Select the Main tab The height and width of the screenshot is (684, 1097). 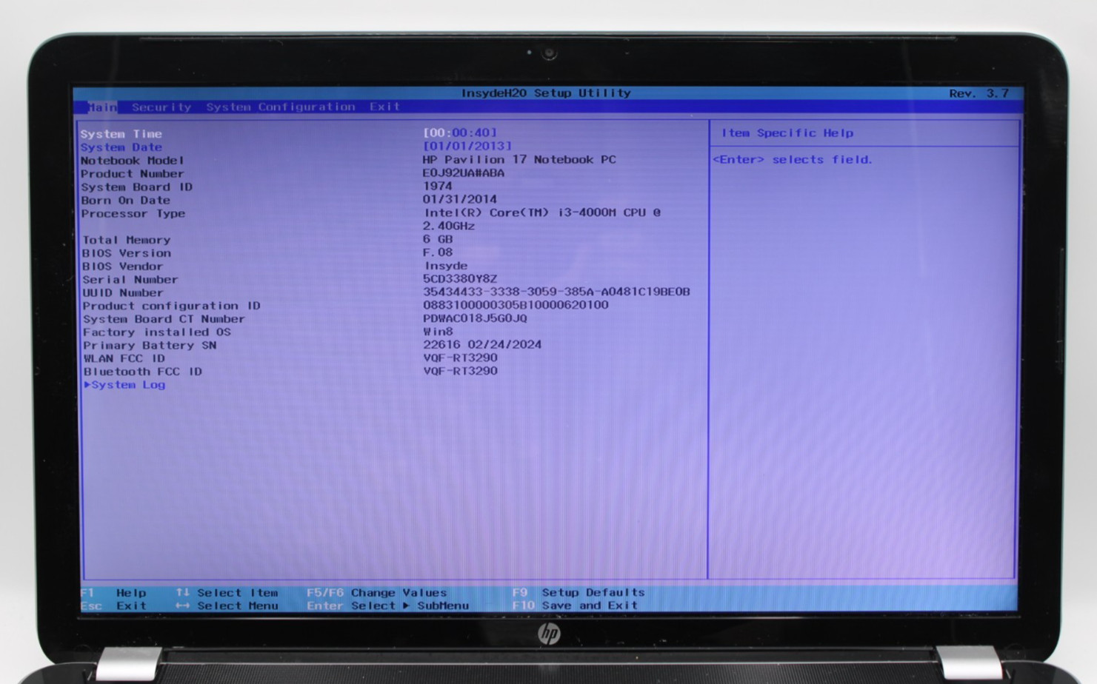[102, 107]
